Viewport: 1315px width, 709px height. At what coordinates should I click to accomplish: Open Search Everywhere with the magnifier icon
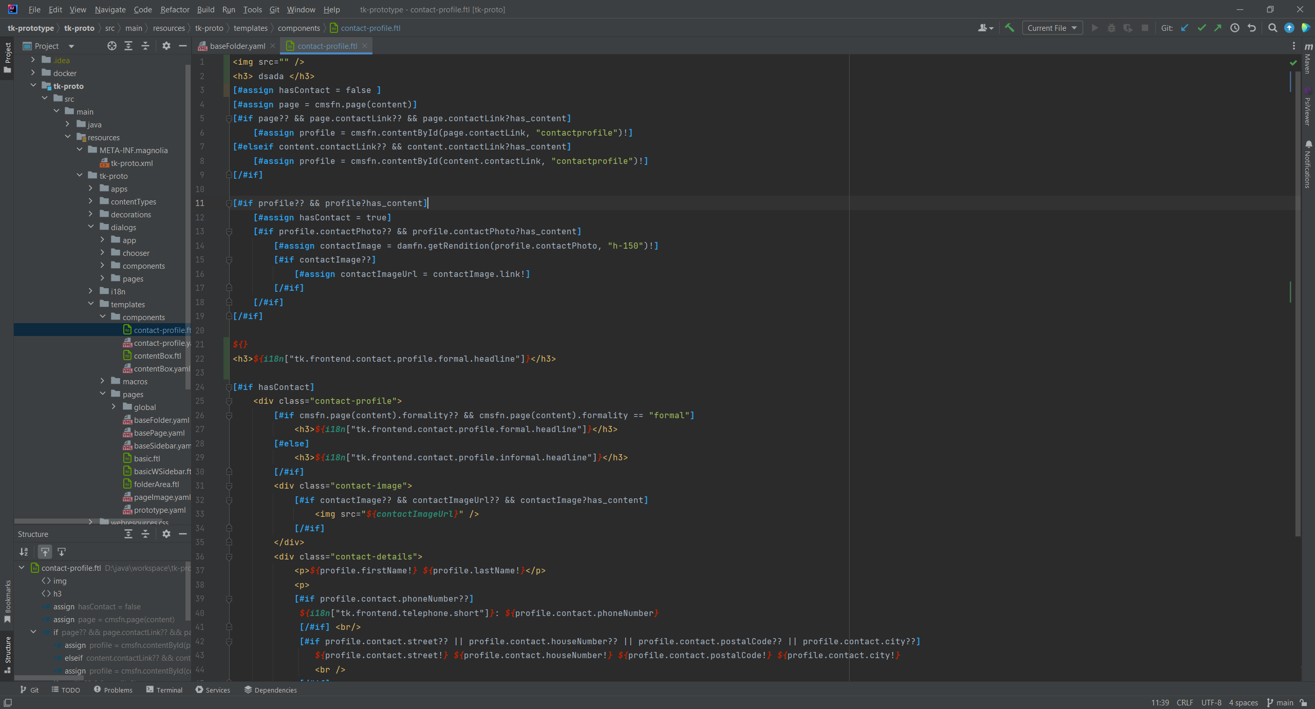[1273, 28]
